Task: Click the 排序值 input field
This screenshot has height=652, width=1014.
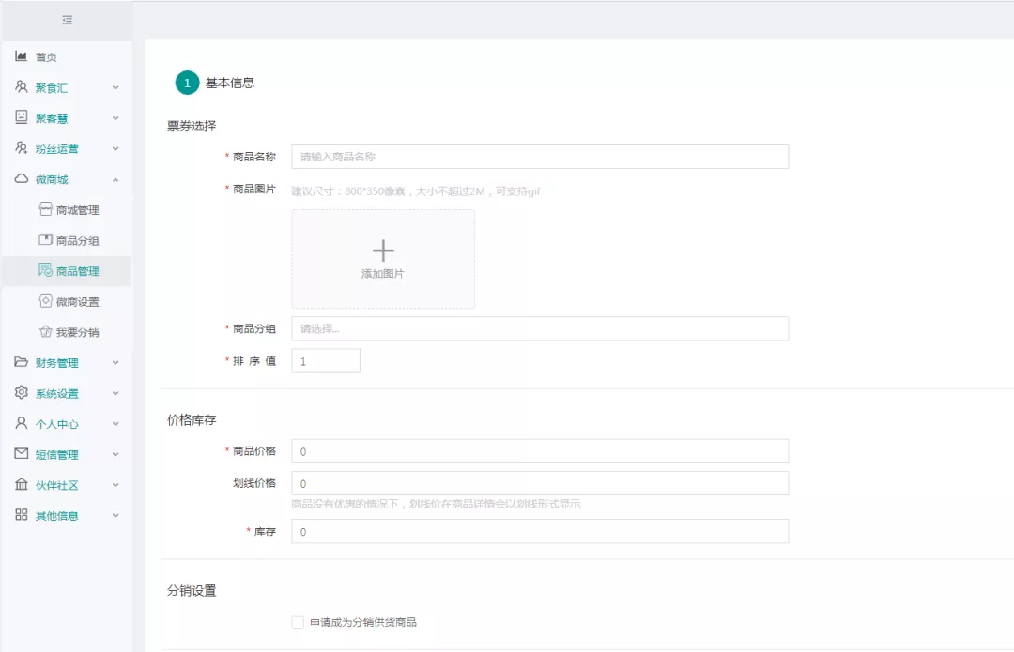Action: click(326, 360)
